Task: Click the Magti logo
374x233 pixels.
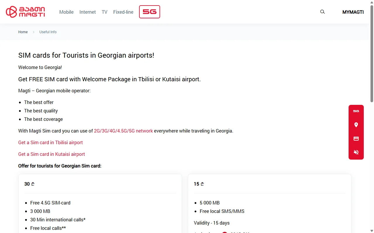Action: [25, 12]
